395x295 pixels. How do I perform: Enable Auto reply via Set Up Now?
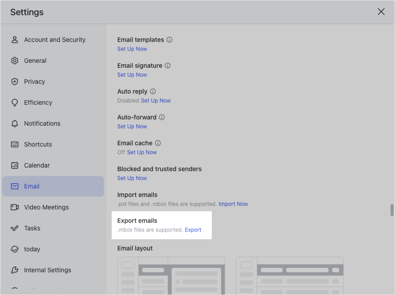point(156,100)
